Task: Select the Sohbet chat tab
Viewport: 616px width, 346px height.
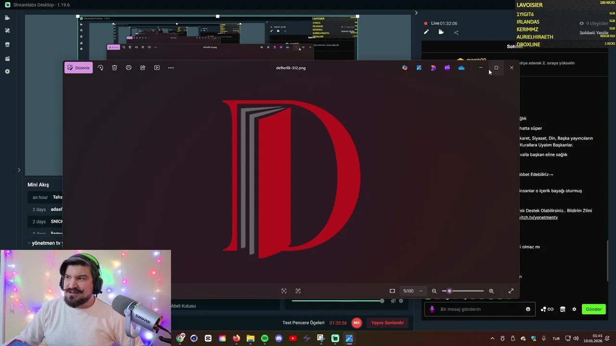Action: click(514, 47)
